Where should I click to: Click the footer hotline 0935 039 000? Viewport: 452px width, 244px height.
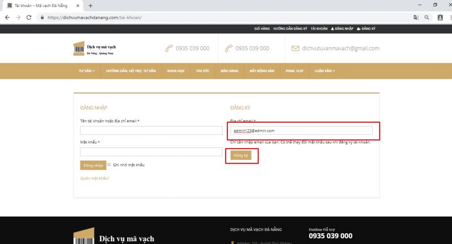click(330, 236)
